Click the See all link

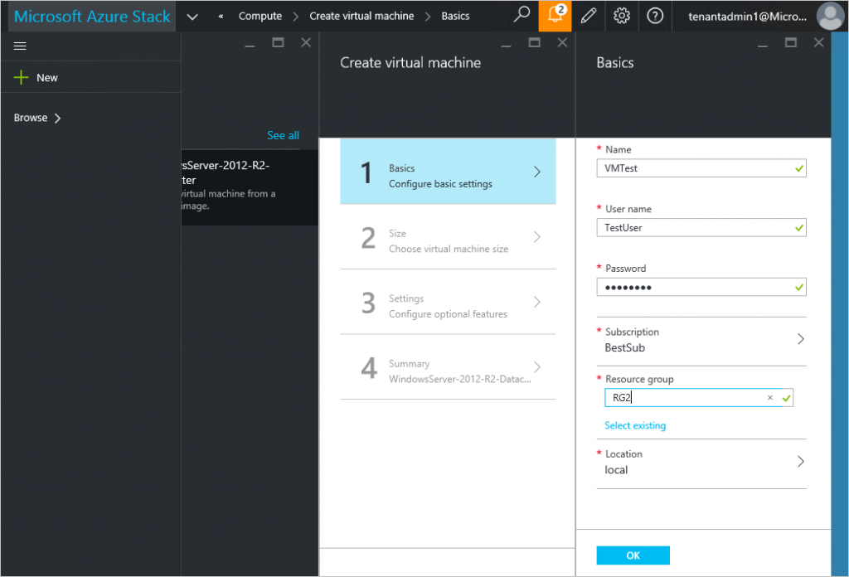click(283, 135)
